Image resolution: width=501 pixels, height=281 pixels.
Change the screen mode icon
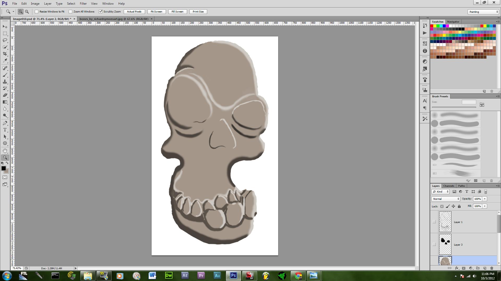(x=5, y=184)
